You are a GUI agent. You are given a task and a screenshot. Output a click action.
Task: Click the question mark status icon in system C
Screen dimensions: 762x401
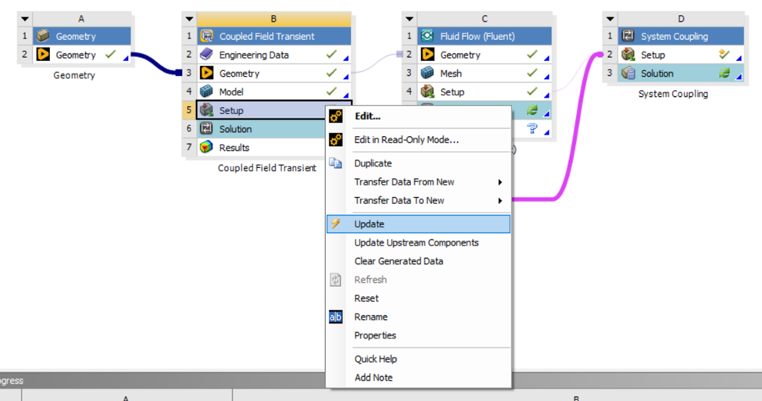[x=532, y=128]
